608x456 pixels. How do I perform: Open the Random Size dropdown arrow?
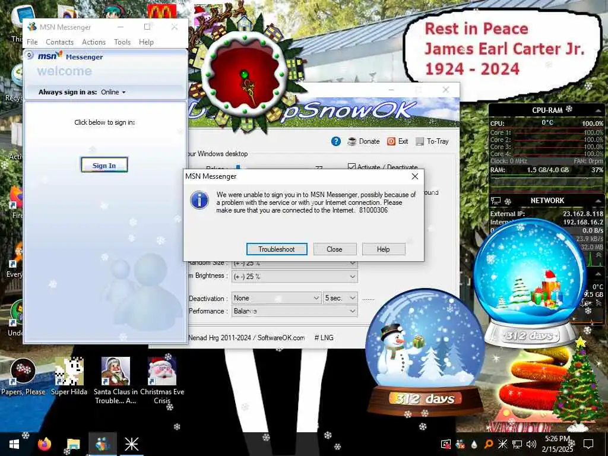tap(352, 263)
